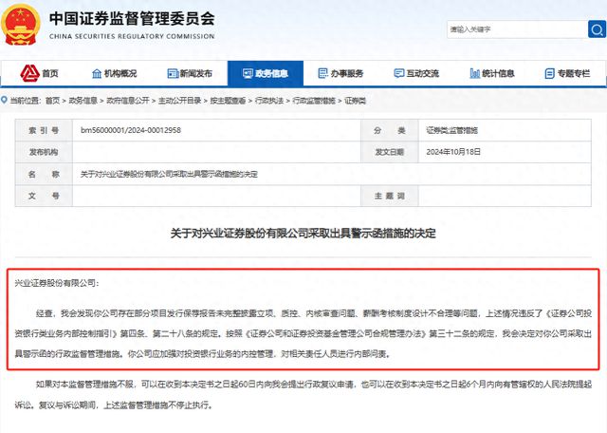Click the chat bubble icon beside 互动交流
This screenshot has height=433, width=607.
[x=398, y=73]
